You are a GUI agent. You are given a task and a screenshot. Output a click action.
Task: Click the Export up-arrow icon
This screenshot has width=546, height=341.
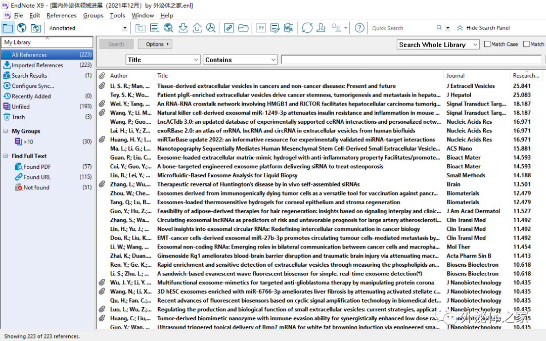click(x=197, y=28)
